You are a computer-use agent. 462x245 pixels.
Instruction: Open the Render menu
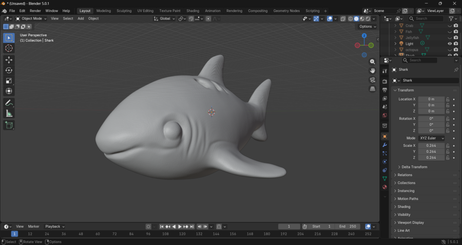[35, 11]
